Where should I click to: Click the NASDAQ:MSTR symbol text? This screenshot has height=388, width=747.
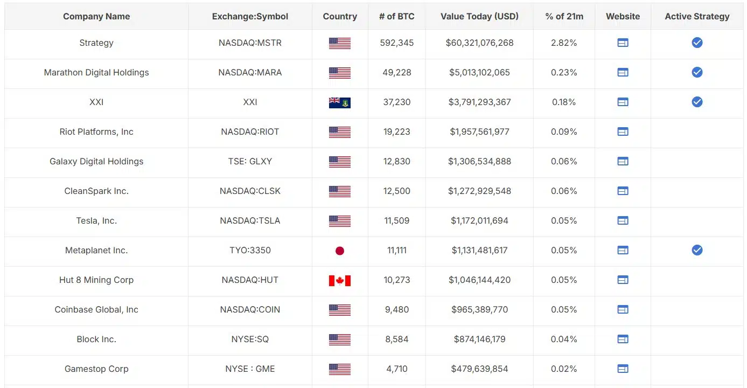(250, 43)
